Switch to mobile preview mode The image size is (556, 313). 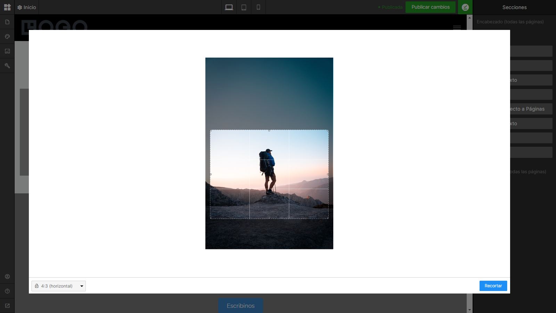coord(258,7)
